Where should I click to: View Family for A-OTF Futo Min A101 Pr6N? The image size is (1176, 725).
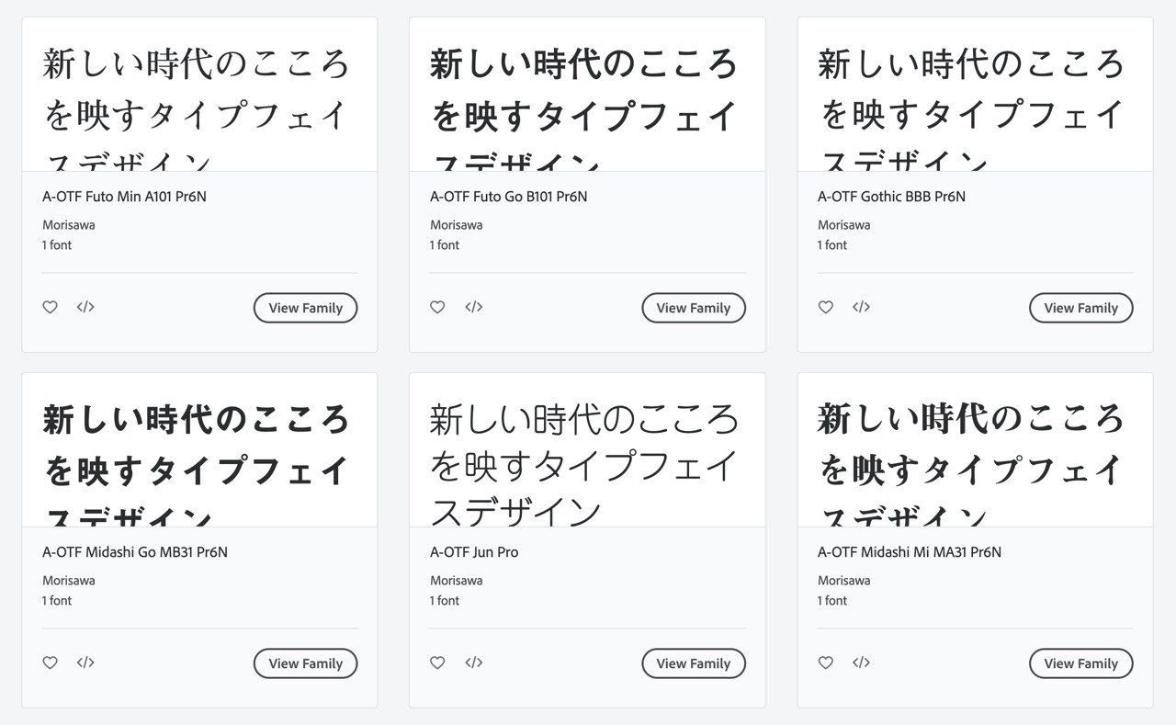[305, 308]
